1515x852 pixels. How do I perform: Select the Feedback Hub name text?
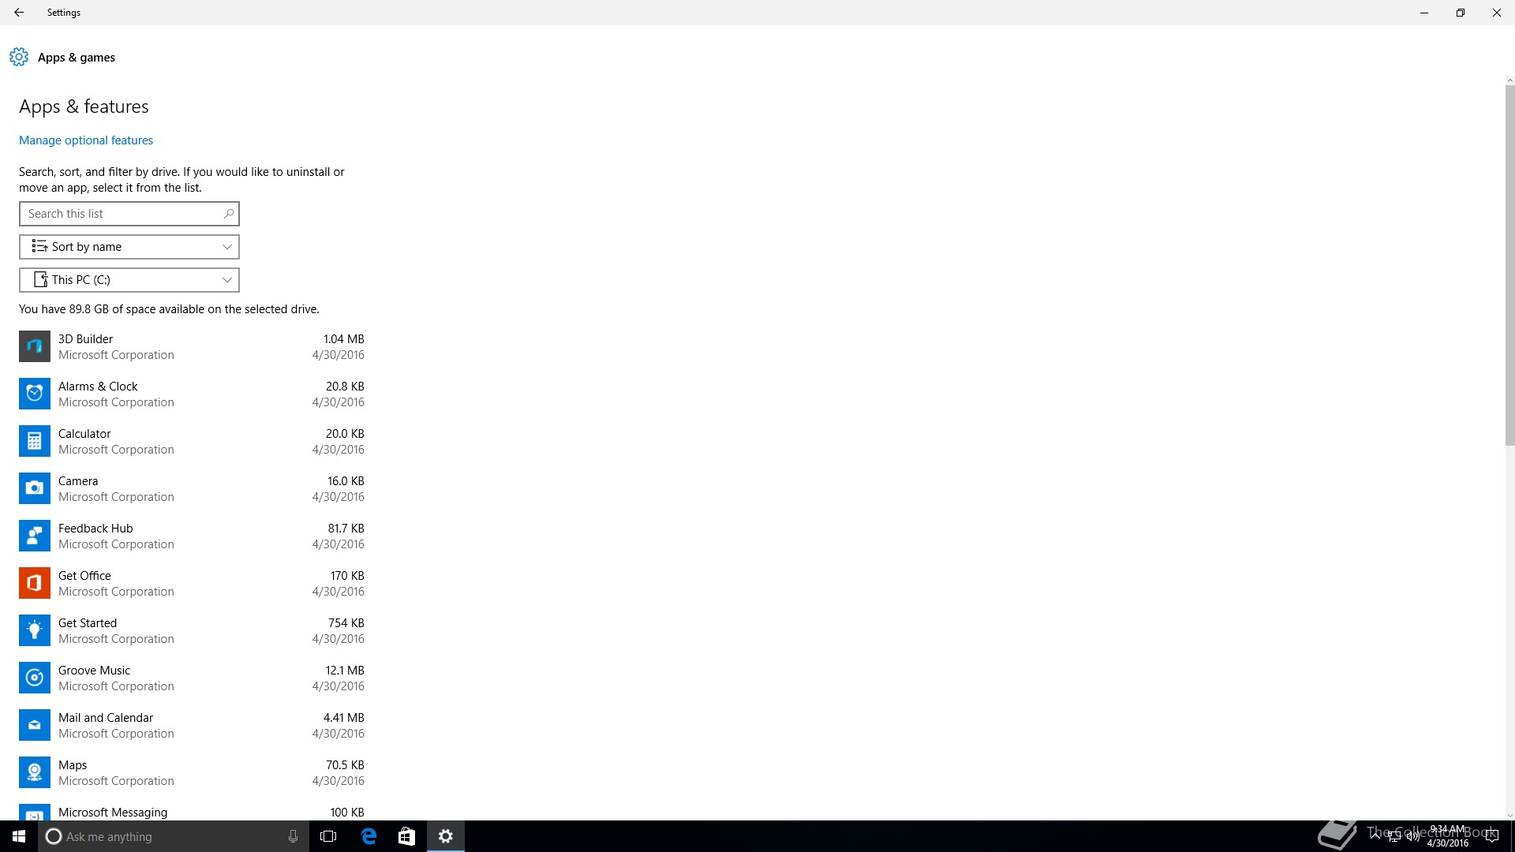pyautogui.click(x=95, y=529)
